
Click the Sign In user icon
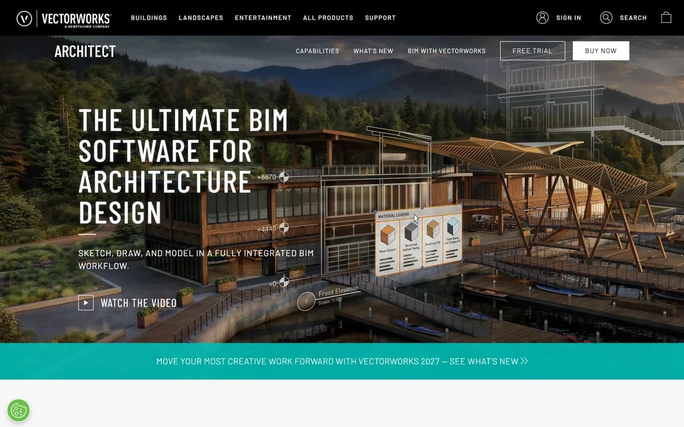[542, 18]
